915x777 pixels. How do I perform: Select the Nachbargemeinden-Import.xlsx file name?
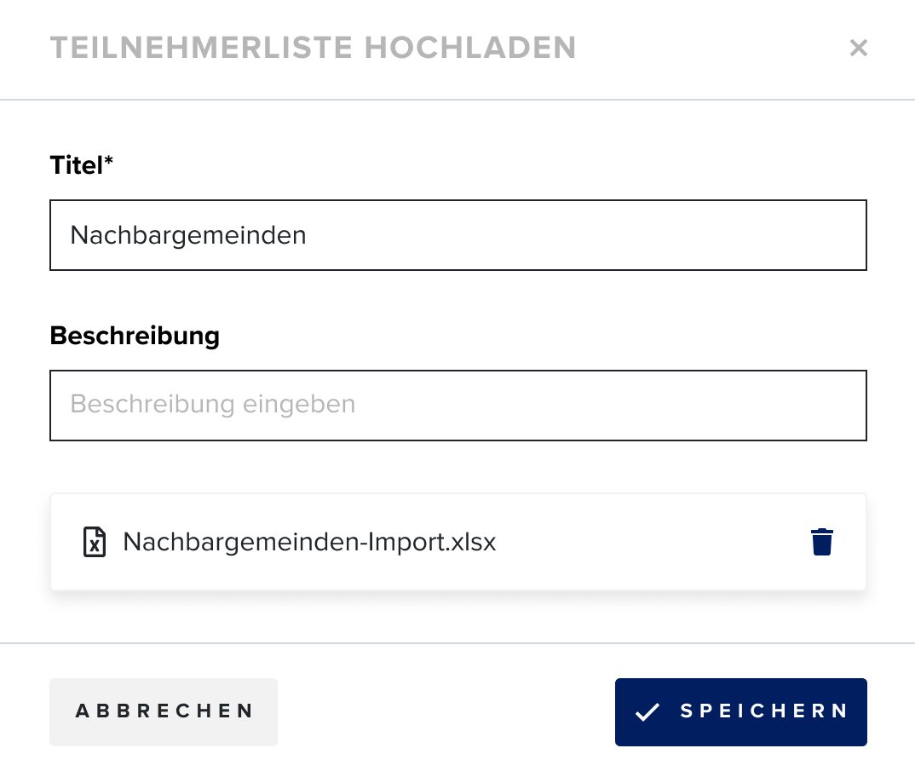tap(309, 542)
